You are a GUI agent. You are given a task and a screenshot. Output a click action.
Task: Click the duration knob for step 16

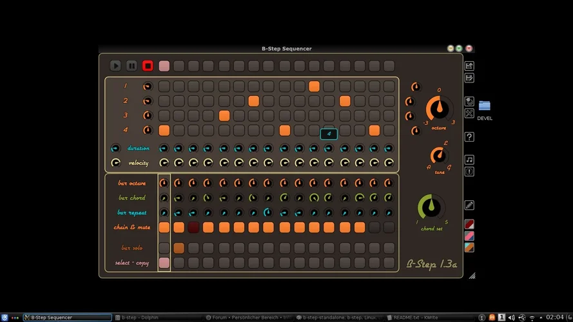[x=389, y=148]
